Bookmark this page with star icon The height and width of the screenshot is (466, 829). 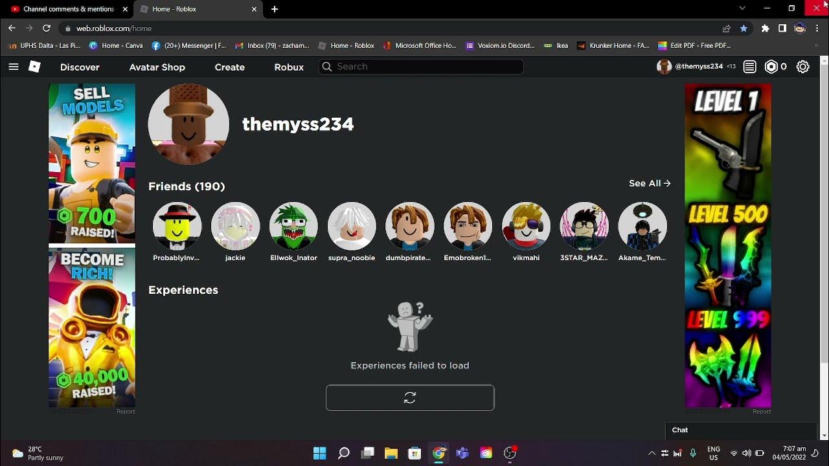(x=744, y=28)
